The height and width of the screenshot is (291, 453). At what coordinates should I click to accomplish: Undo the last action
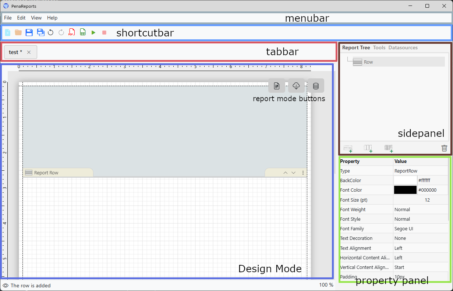point(51,32)
